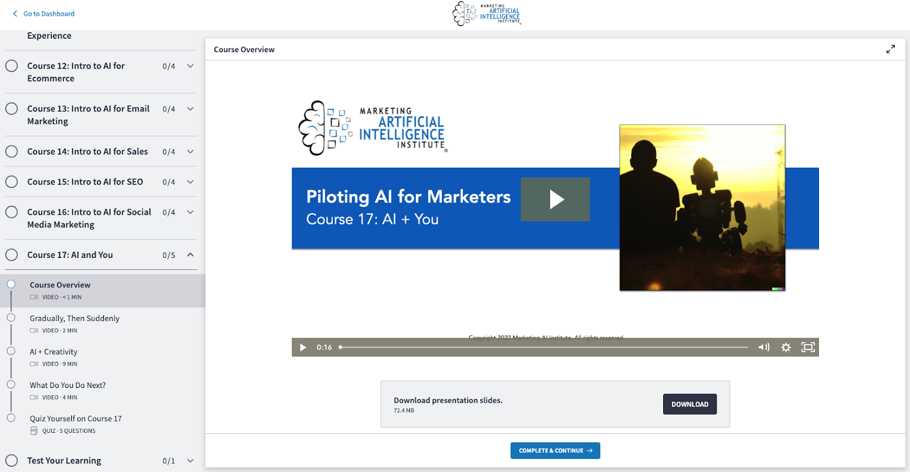Click the 0:16 video time label
The image size is (910, 472).
pos(324,347)
